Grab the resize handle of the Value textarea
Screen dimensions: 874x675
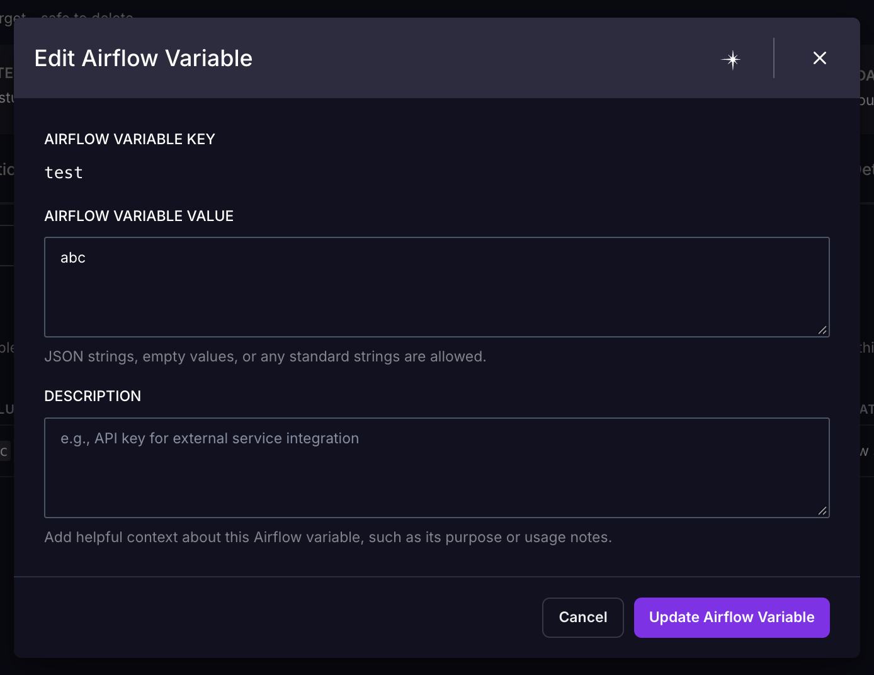tap(822, 330)
